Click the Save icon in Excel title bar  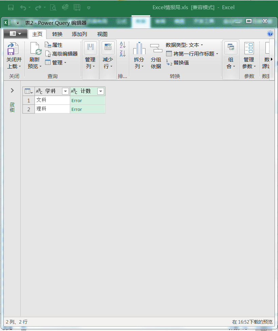(x=11, y=7)
